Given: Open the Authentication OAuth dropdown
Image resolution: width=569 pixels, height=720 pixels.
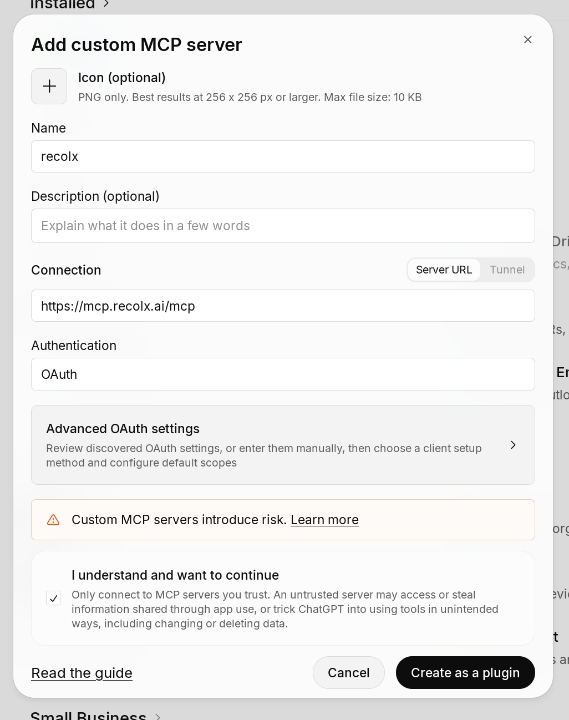Looking at the screenshot, I should [x=283, y=374].
